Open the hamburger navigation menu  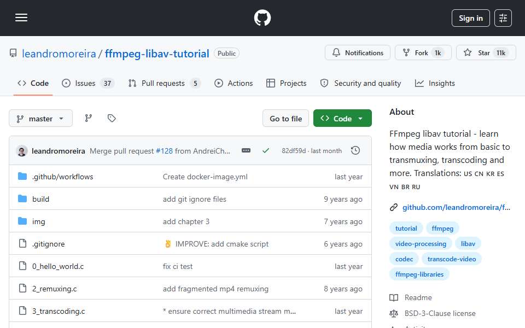21,17
